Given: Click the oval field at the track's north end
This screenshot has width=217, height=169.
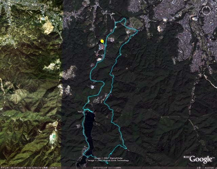Looking at the screenshot, I should pyautogui.click(x=136, y=23).
